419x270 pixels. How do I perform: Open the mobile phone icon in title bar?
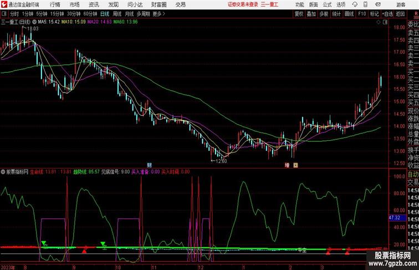coord(365,4)
